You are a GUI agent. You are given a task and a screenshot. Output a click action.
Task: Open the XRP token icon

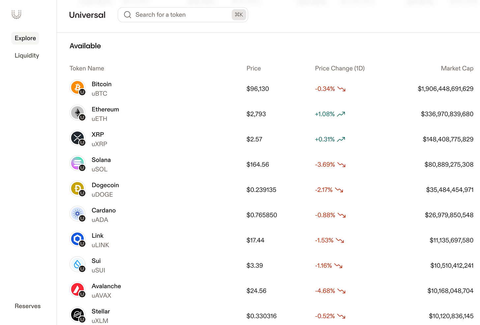tap(78, 138)
